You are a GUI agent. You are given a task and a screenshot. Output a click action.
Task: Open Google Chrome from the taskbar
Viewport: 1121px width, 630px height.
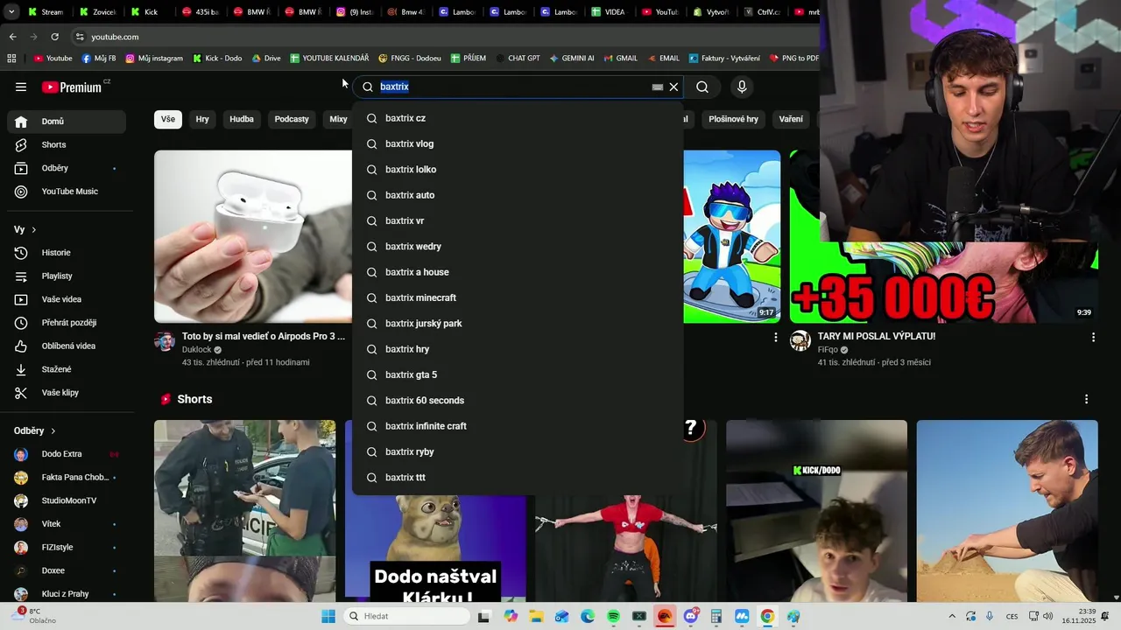pos(767,616)
